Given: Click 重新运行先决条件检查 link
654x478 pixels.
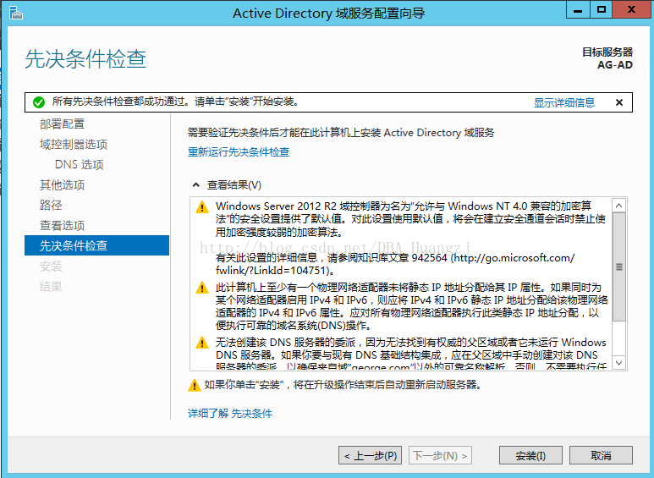Looking at the screenshot, I should tap(239, 151).
